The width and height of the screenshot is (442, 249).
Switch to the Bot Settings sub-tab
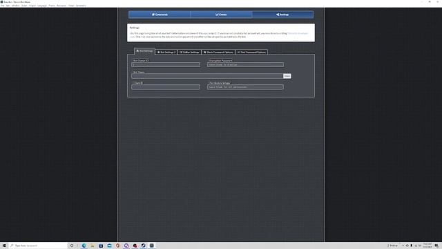[144, 51]
